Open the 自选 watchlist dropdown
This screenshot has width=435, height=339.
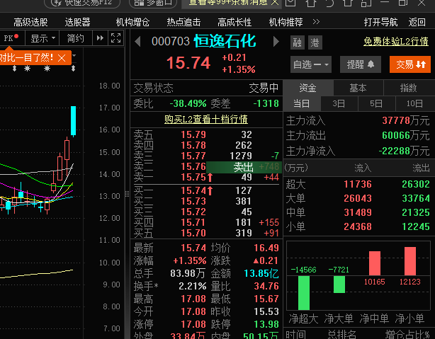[x=311, y=64]
